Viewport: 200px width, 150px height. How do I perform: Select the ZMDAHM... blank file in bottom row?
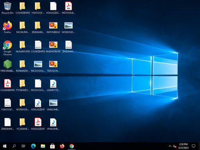click(8, 124)
